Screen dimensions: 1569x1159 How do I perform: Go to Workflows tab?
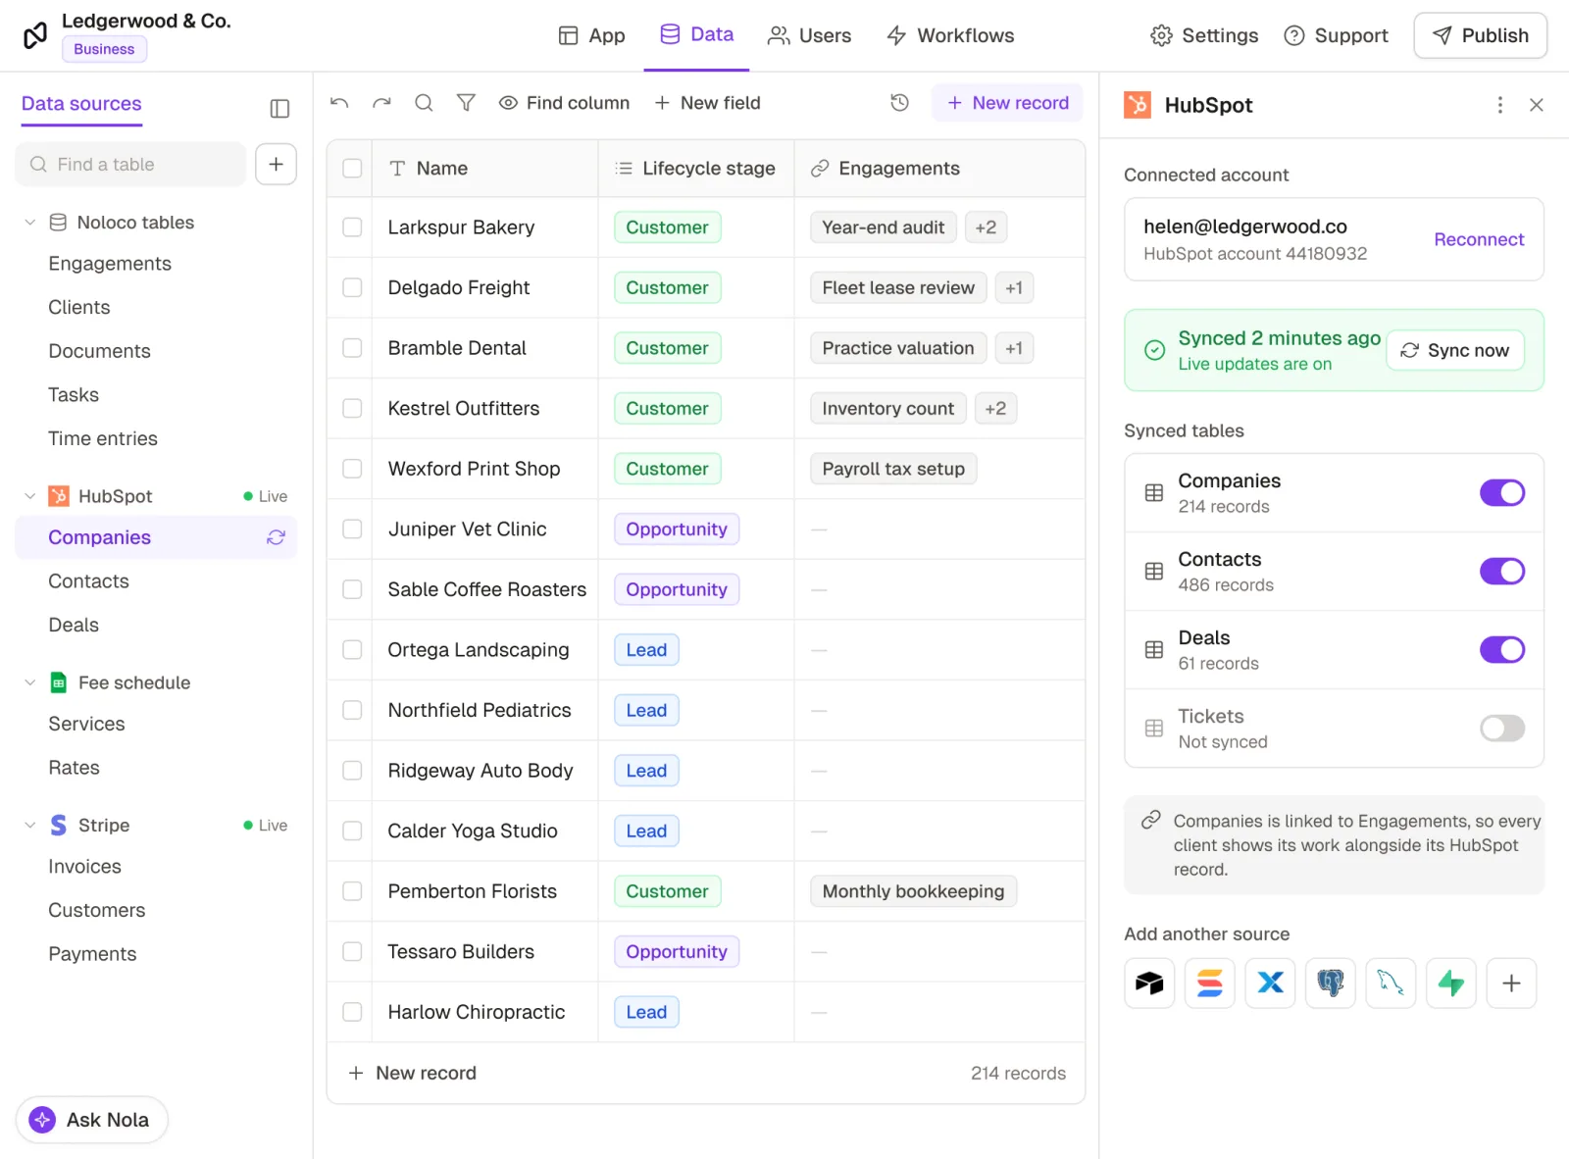coord(950,35)
